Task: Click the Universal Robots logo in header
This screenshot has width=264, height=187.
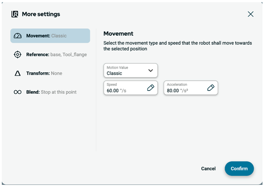Action: pos(15,14)
